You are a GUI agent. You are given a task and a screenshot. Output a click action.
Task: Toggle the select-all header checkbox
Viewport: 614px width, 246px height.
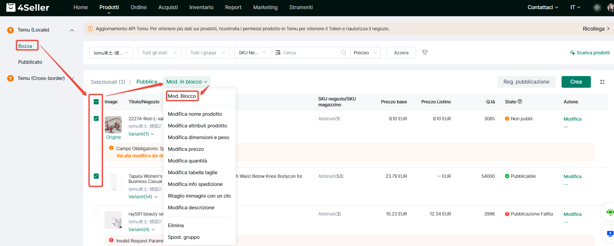[96, 102]
